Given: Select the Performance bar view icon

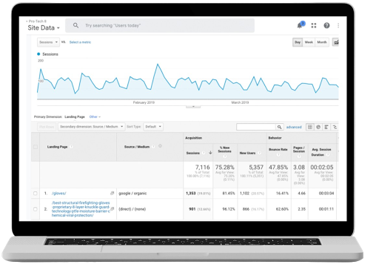Looking at the screenshot, I should [326, 127].
